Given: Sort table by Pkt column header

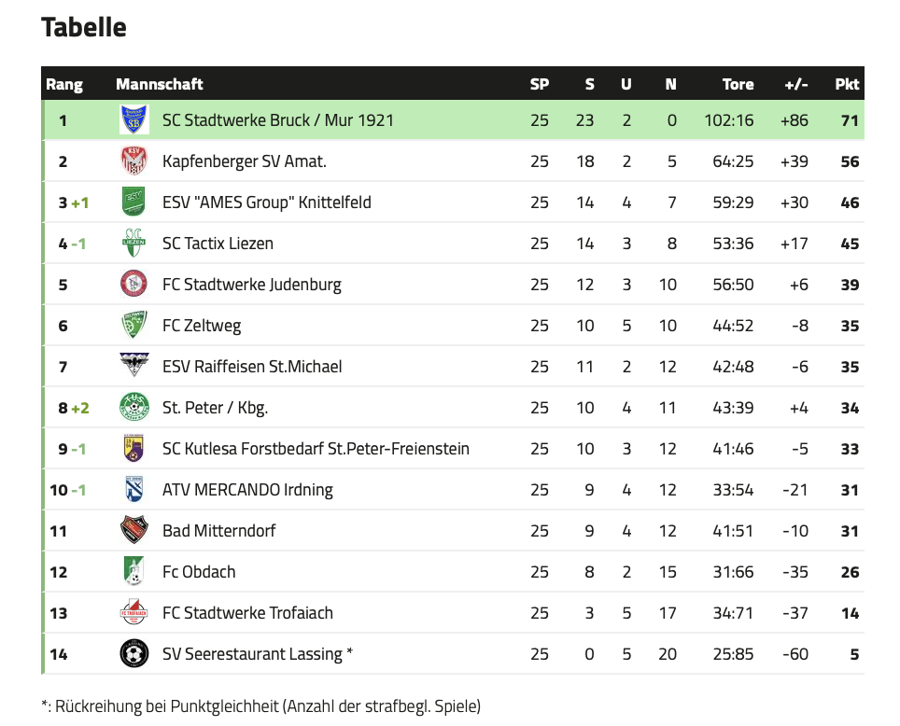Looking at the screenshot, I should [847, 84].
